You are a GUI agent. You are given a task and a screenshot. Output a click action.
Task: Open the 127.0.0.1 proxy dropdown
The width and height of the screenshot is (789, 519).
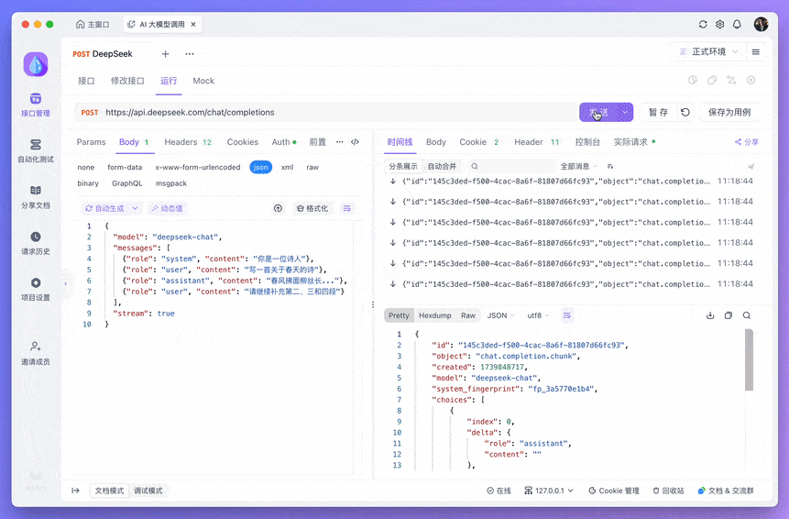point(549,491)
